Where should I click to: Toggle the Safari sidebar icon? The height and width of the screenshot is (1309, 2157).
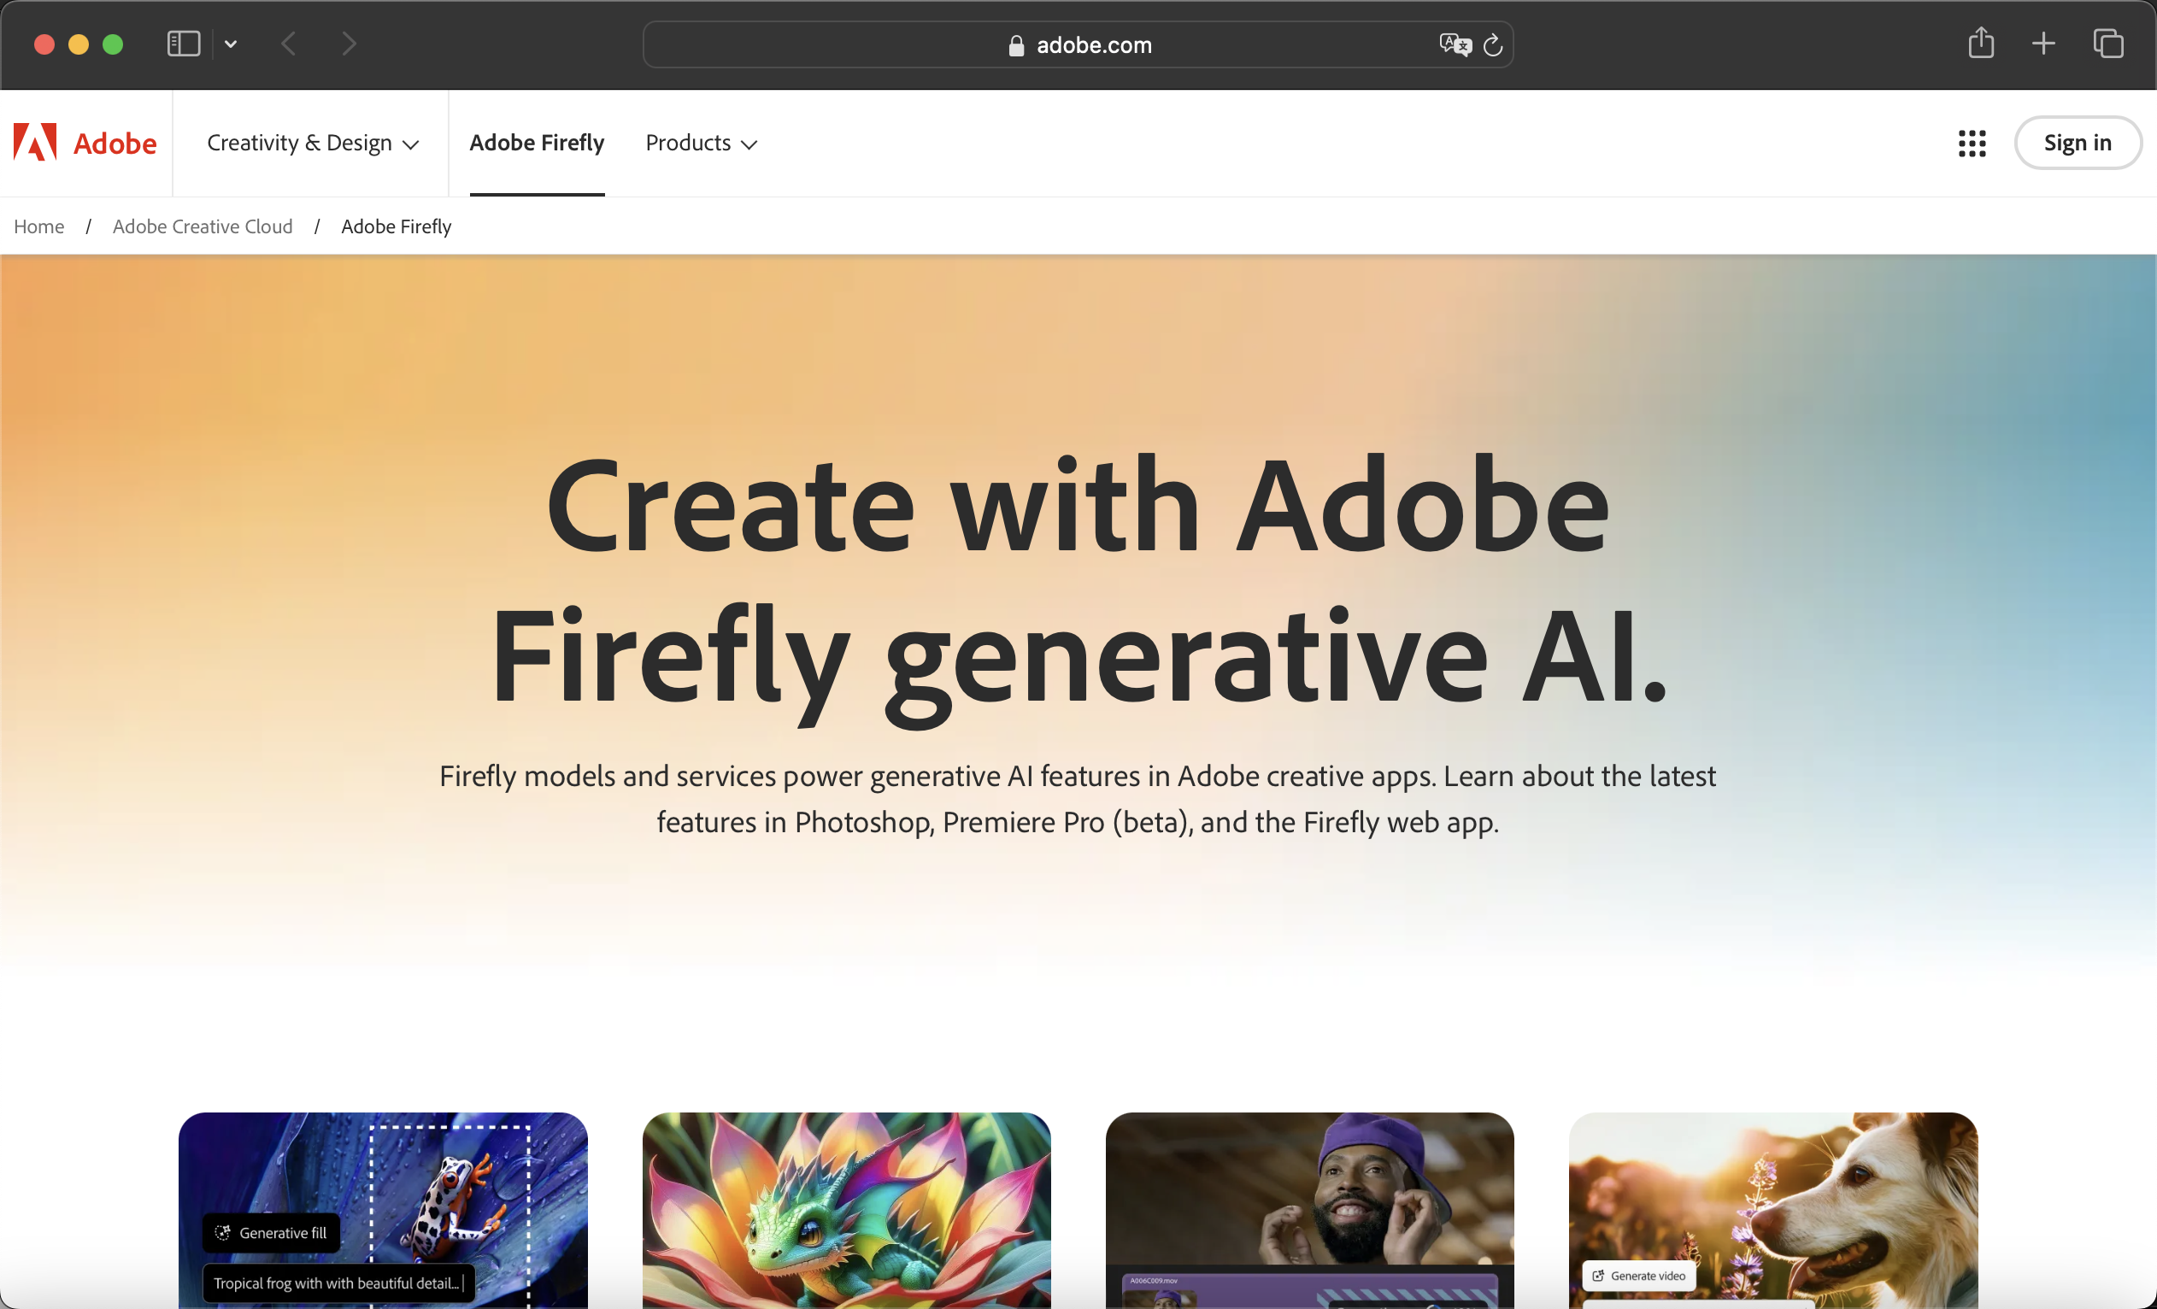point(184,44)
